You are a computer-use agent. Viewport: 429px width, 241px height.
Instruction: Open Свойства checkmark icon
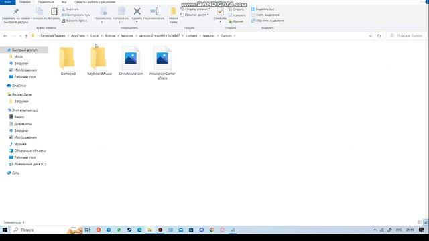[221, 12]
